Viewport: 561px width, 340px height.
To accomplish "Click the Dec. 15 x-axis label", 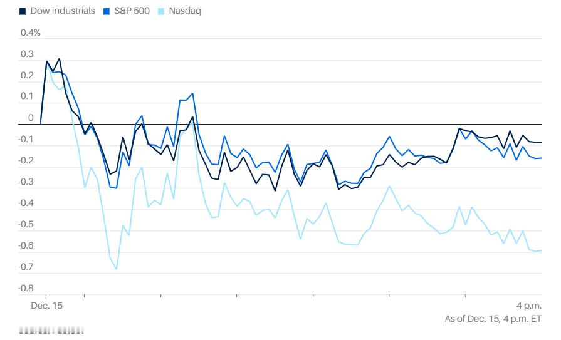I will click(46, 306).
